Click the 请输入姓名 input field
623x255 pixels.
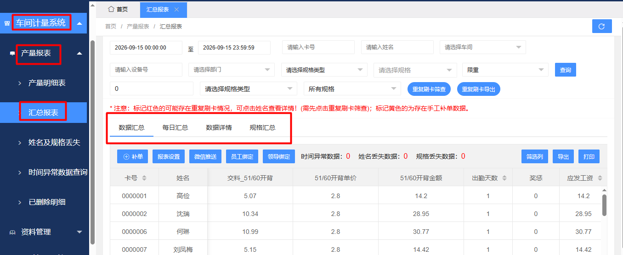[x=397, y=47]
